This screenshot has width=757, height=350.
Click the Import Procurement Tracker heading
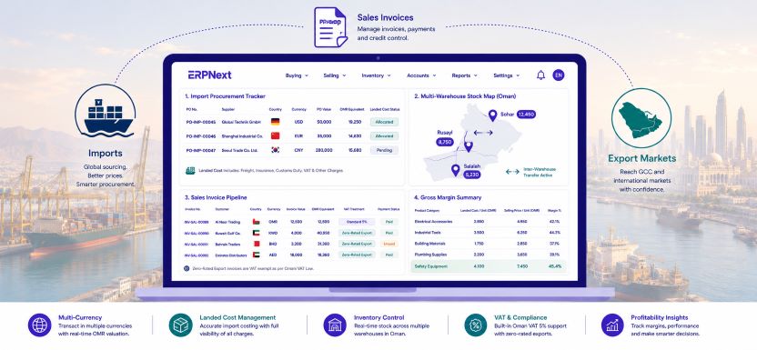coord(225,96)
